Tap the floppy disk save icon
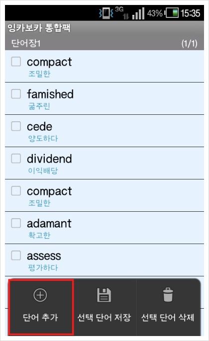The width and height of the screenshot is (209, 341). [104, 295]
